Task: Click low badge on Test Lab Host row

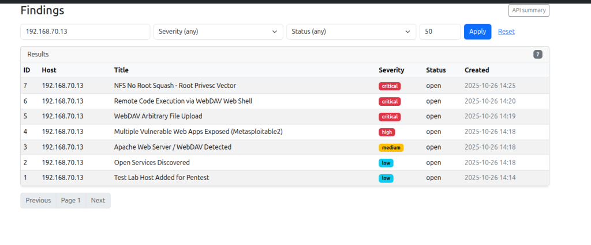Action: pyautogui.click(x=386, y=178)
